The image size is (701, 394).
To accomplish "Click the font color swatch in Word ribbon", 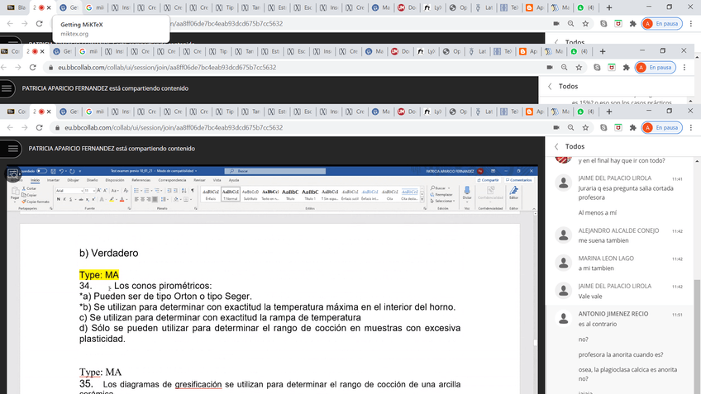I will click(x=122, y=199).
